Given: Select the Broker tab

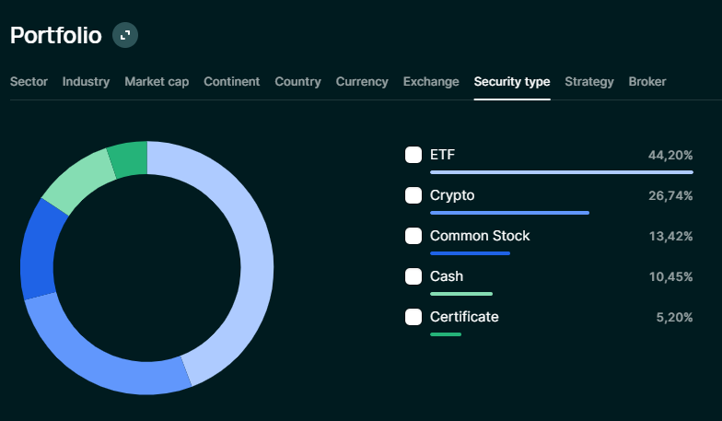Looking at the screenshot, I should click(646, 81).
